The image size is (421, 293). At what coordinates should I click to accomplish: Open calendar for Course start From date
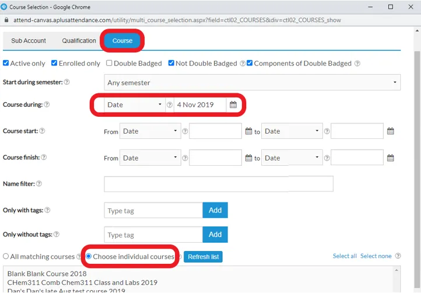pyautogui.click(x=248, y=131)
